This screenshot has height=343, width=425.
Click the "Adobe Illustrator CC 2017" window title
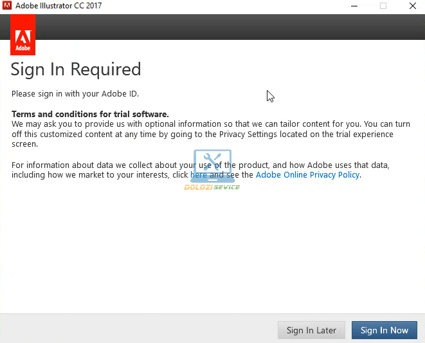click(59, 6)
